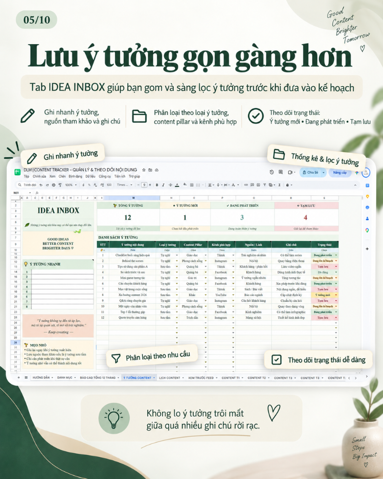Open Tasks in the side panel
The height and width of the screenshot is (479, 383).
tap(367, 207)
